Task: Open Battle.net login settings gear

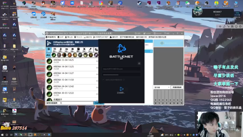Action: pyautogui.click(x=139, y=63)
